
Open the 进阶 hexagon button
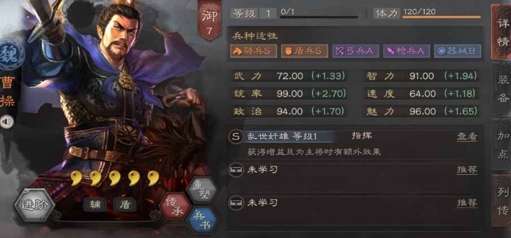35,205
